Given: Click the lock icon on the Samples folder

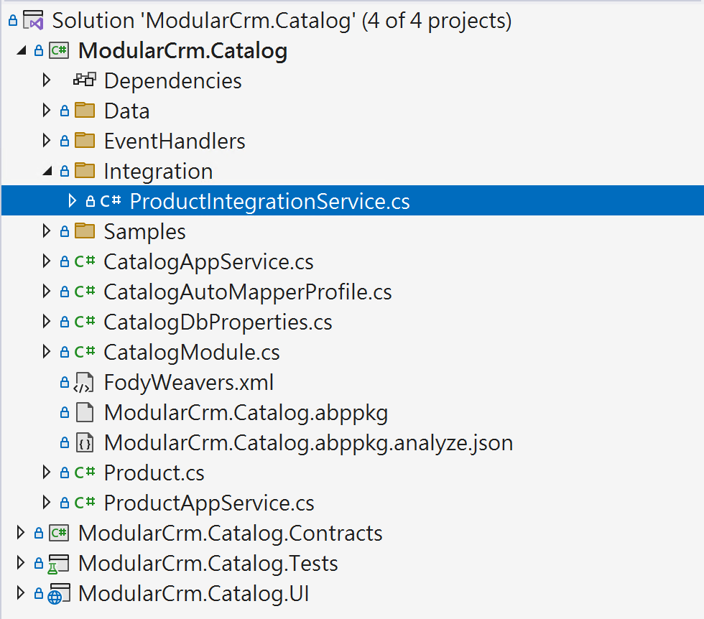Looking at the screenshot, I should click(66, 231).
